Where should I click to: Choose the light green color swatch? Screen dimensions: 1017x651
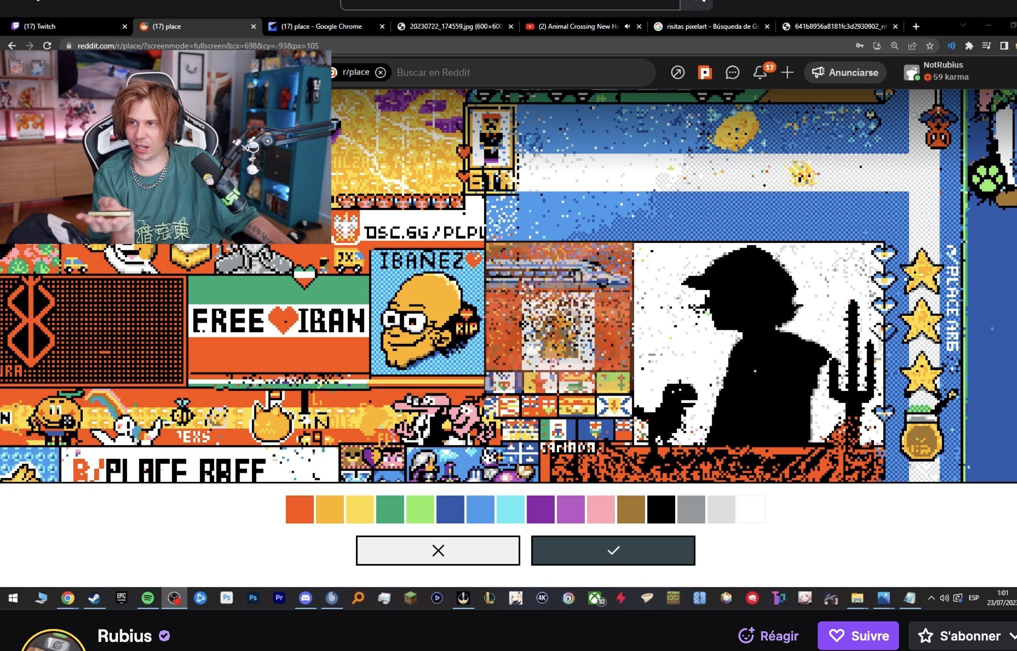(420, 510)
